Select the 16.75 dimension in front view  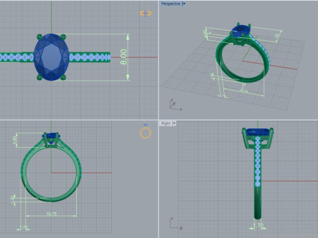pyautogui.click(x=52, y=214)
